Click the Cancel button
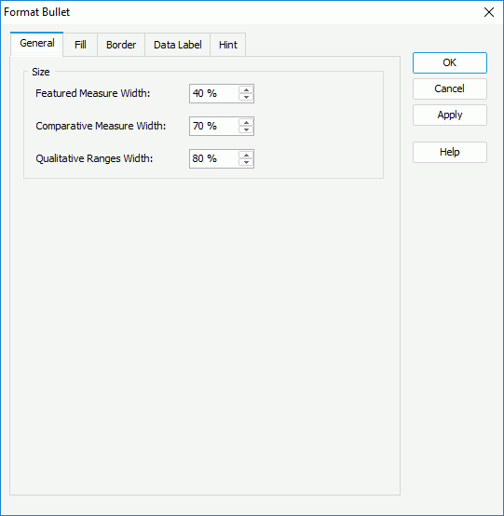Viewport: 504px width, 516px height. (450, 88)
